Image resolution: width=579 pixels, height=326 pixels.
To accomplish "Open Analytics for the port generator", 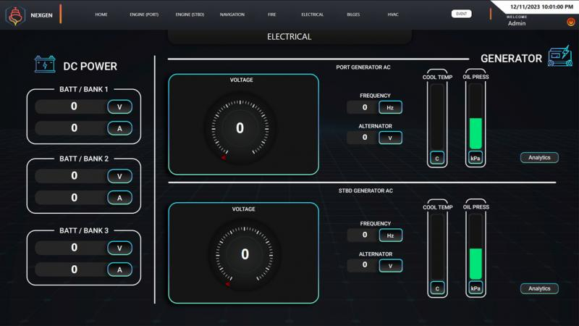I will coord(539,158).
